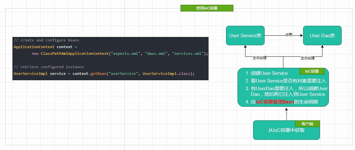The height and width of the screenshot is (150, 355).
Task: Click list item '创建User Service'
Action: point(269,73)
